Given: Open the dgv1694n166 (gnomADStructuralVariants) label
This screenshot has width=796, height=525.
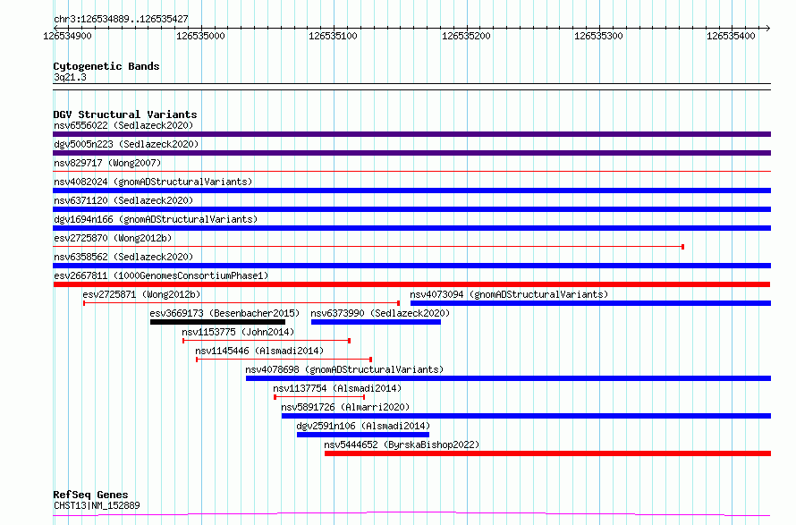Looking at the screenshot, I should click(x=156, y=219).
